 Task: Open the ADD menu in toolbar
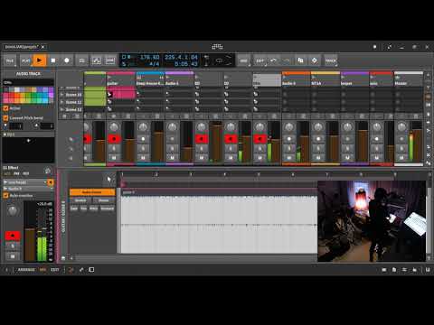pos(243,60)
